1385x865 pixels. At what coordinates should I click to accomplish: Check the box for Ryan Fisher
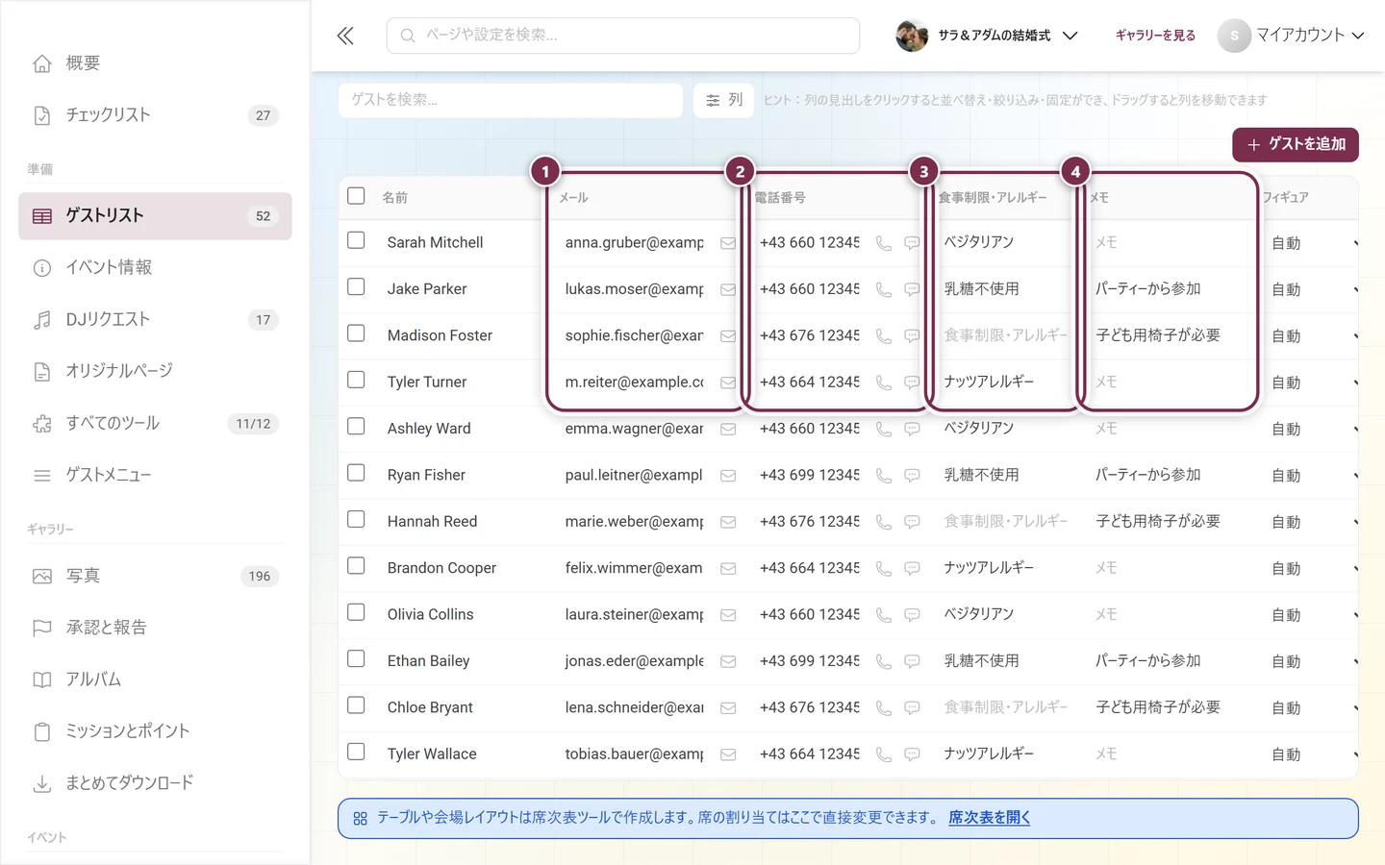click(x=356, y=473)
